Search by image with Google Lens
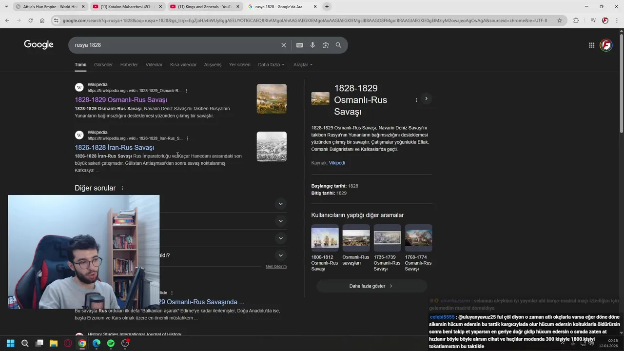Viewport: 624px width, 351px height. 326,45
